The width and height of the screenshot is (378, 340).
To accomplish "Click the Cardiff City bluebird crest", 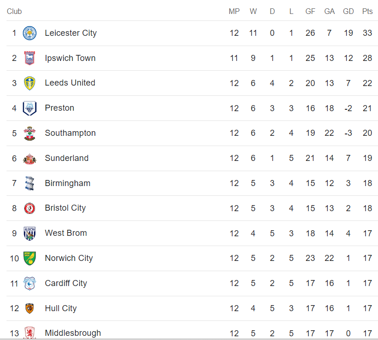I will [29, 283].
